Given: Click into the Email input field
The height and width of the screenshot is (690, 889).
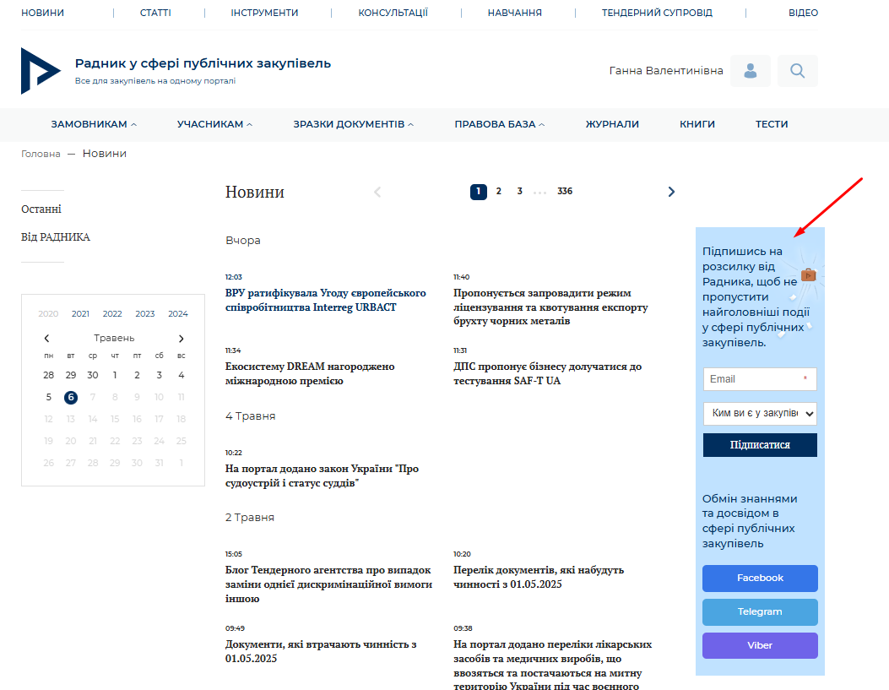Looking at the screenshot, I should pos(760,378).
